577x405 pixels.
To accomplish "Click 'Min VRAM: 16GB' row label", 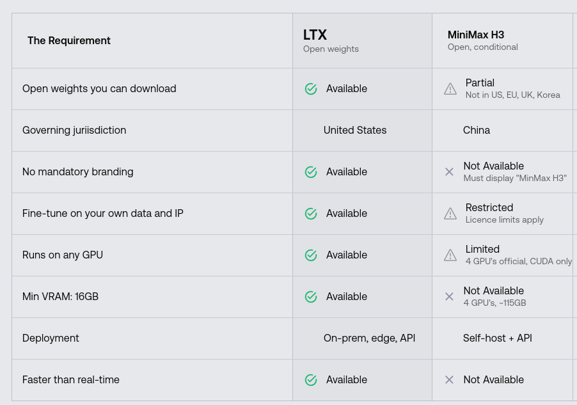I will [x=60, y=297].
